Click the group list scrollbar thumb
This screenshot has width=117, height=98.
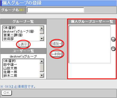[x=42, y=32]
